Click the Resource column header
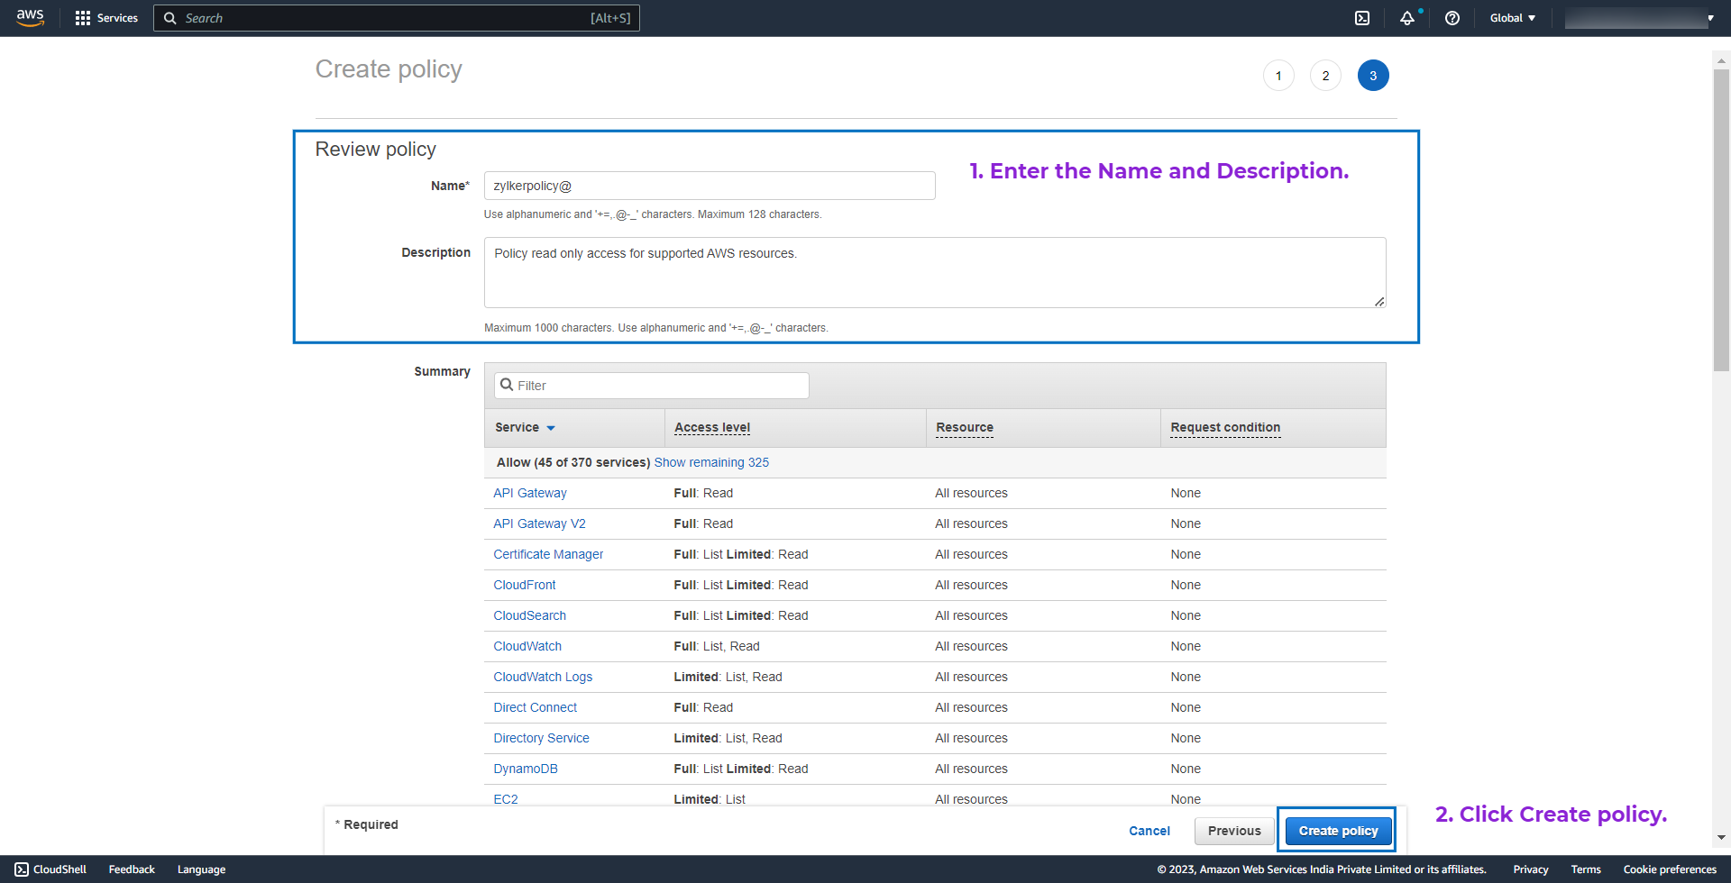The image size is (1731, 883). pos(965,427)
